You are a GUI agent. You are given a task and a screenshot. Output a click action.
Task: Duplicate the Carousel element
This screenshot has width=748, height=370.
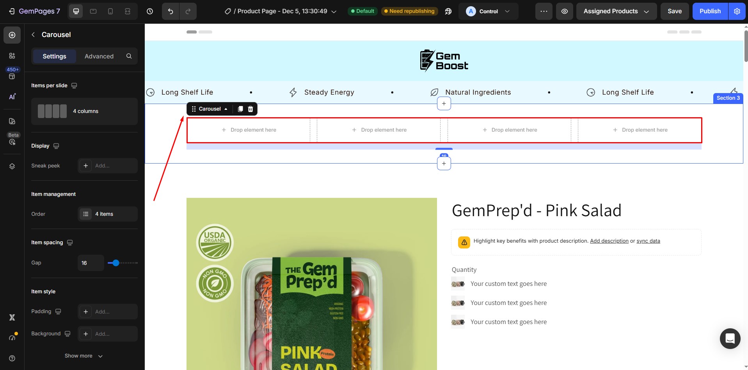point(240,109)
